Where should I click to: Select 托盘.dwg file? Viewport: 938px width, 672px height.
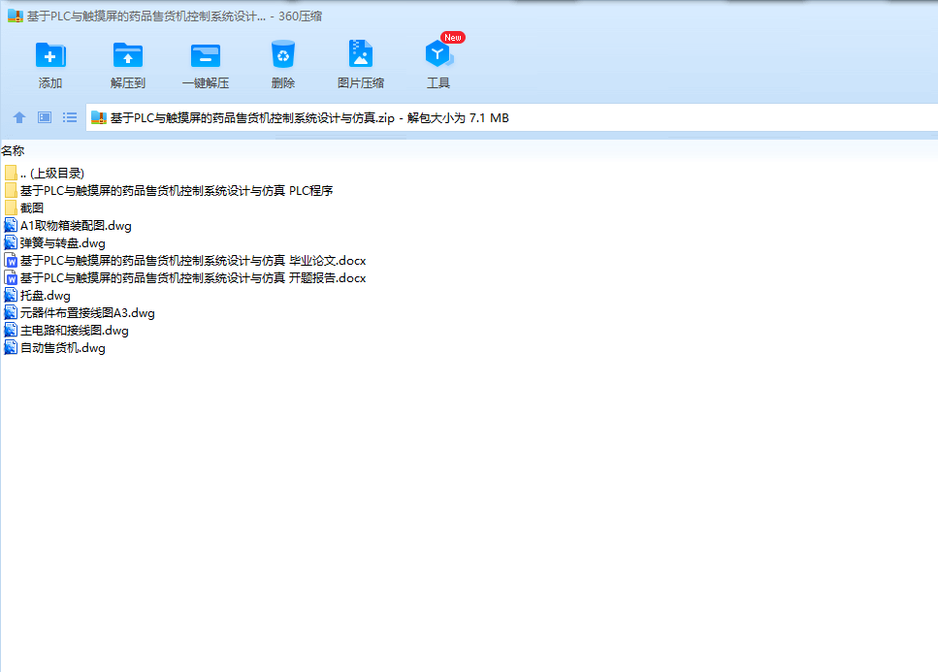(37, 296)
